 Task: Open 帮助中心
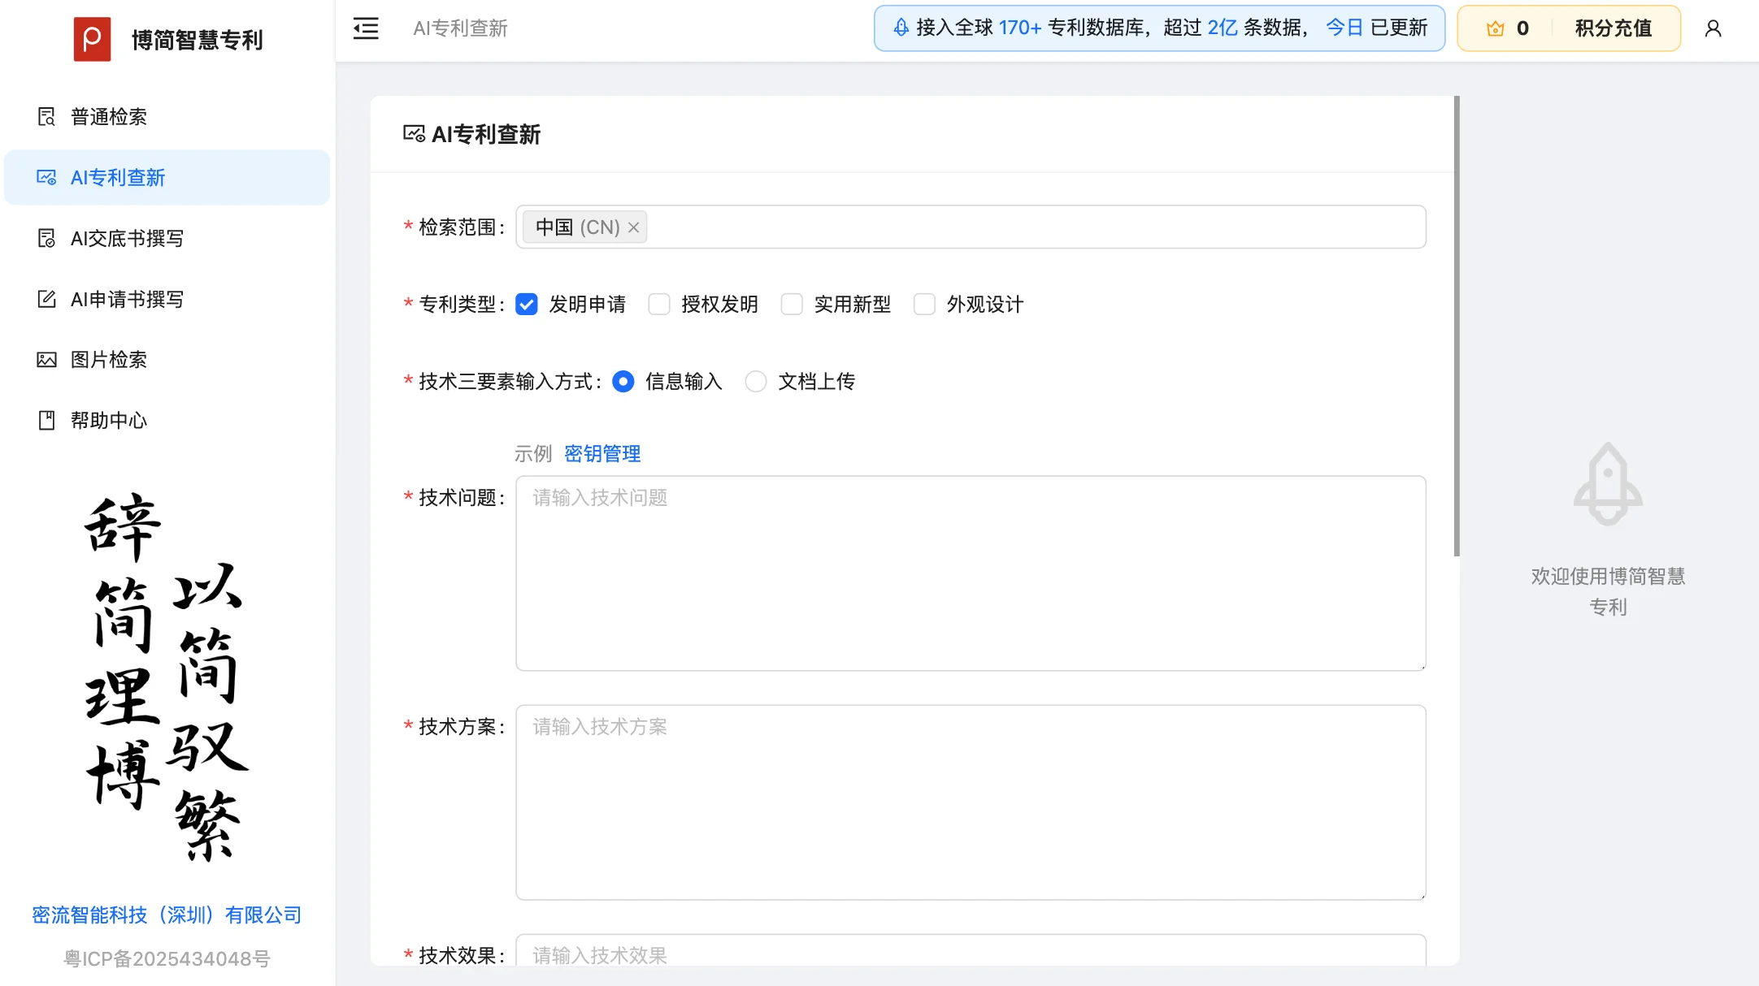[x=107, y=420]
